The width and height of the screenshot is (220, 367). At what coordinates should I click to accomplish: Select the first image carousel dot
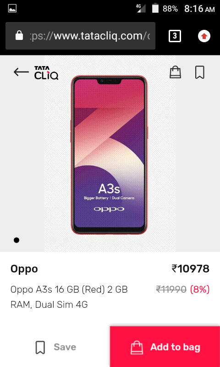(x=16, y=240)
